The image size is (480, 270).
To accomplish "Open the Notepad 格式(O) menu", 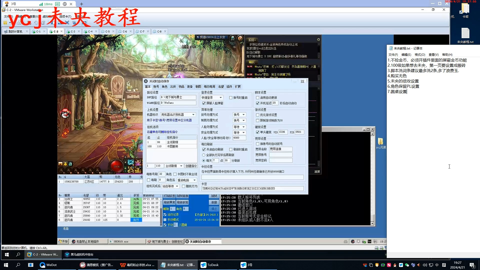I will point(420,55).
